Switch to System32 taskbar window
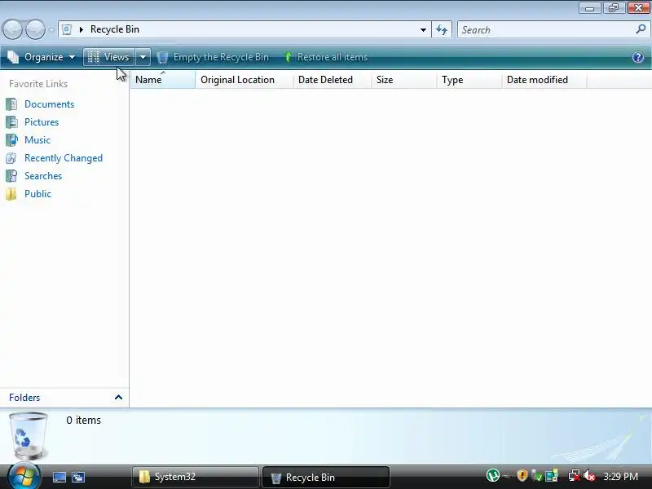Image resolution: width=652 pixels, height=489 pixels. (x=195, y=477)
